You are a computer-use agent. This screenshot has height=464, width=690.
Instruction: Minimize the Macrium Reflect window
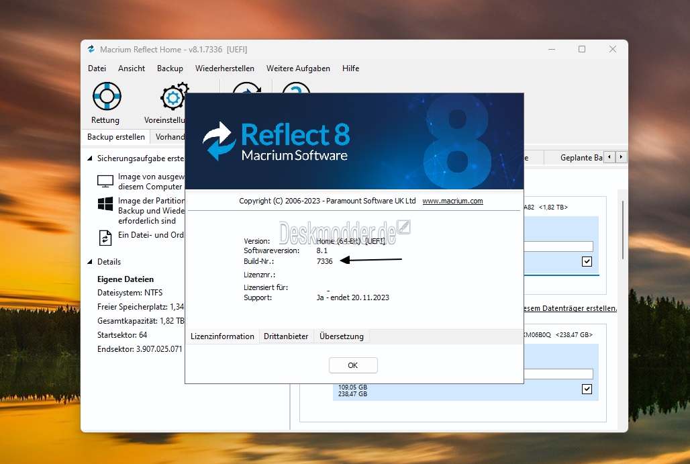pyautogui.click(x=551, y=49)
